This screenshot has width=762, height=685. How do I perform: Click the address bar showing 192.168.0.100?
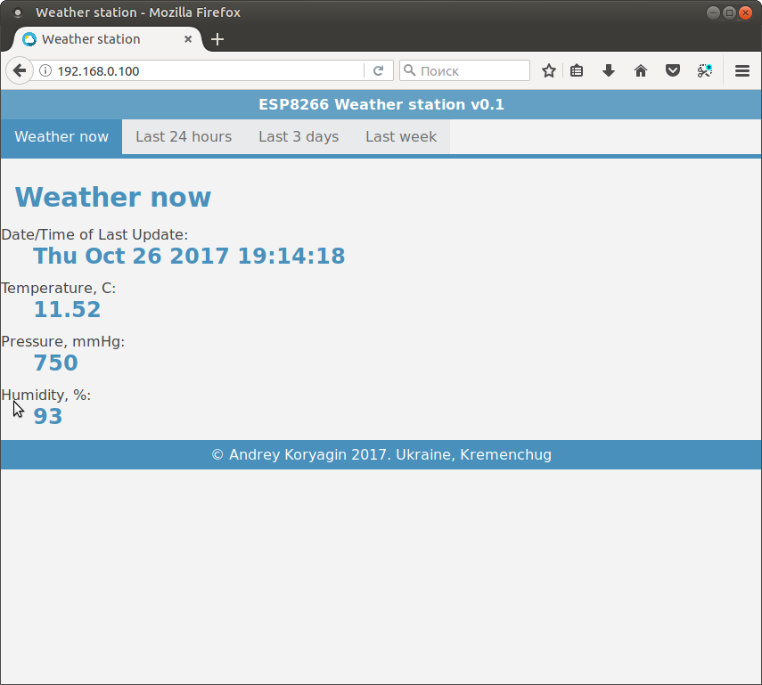(205, 70)
